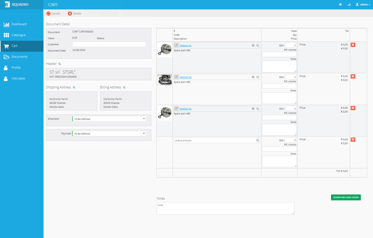Remove the D69016-R2 row with red X
The width and height of the screenshot is (373, 238).
click(x=353, y=77)
